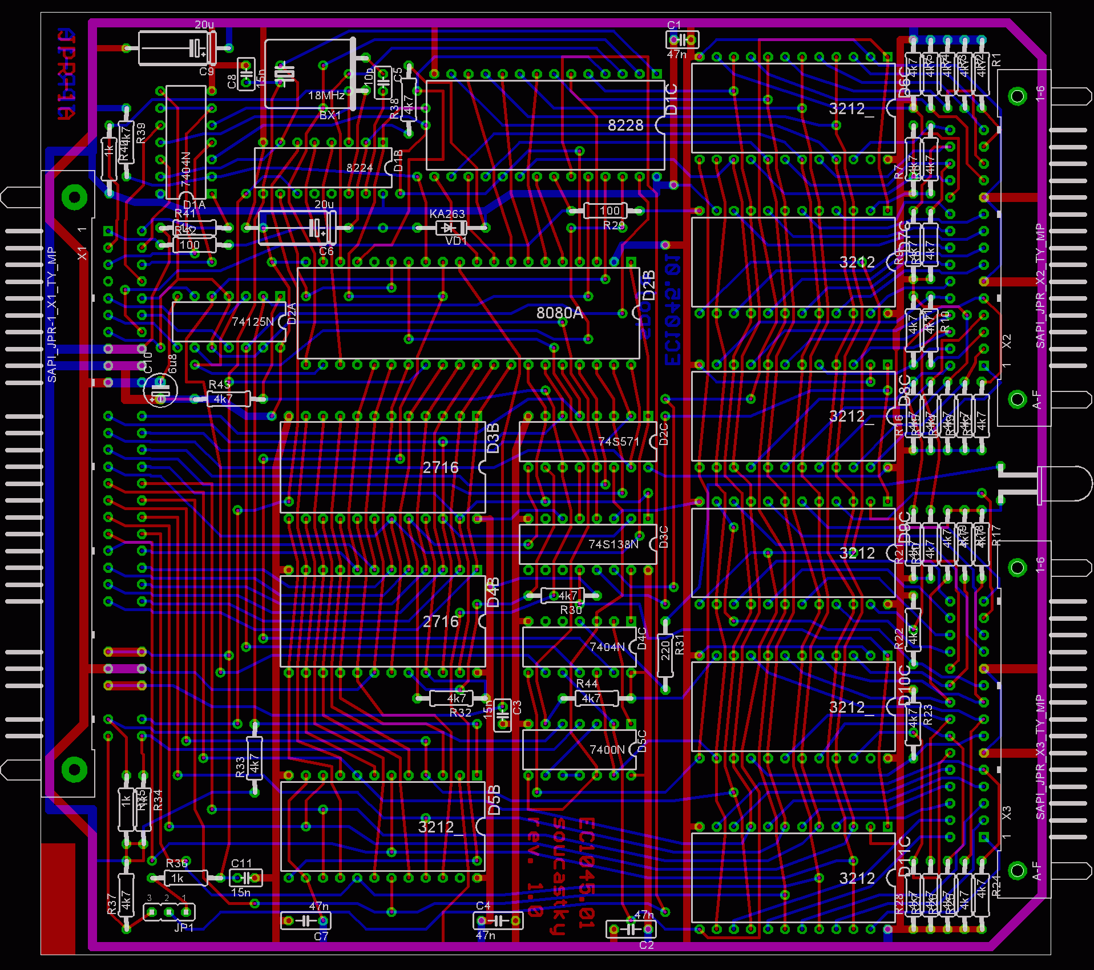Select the 20u capacitor C9
Screen dimensions: 1094x970
click(x=177, y=48)
